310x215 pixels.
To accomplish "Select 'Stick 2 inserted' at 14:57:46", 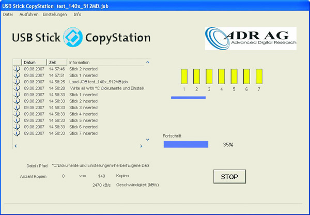I will pos(83,69).
